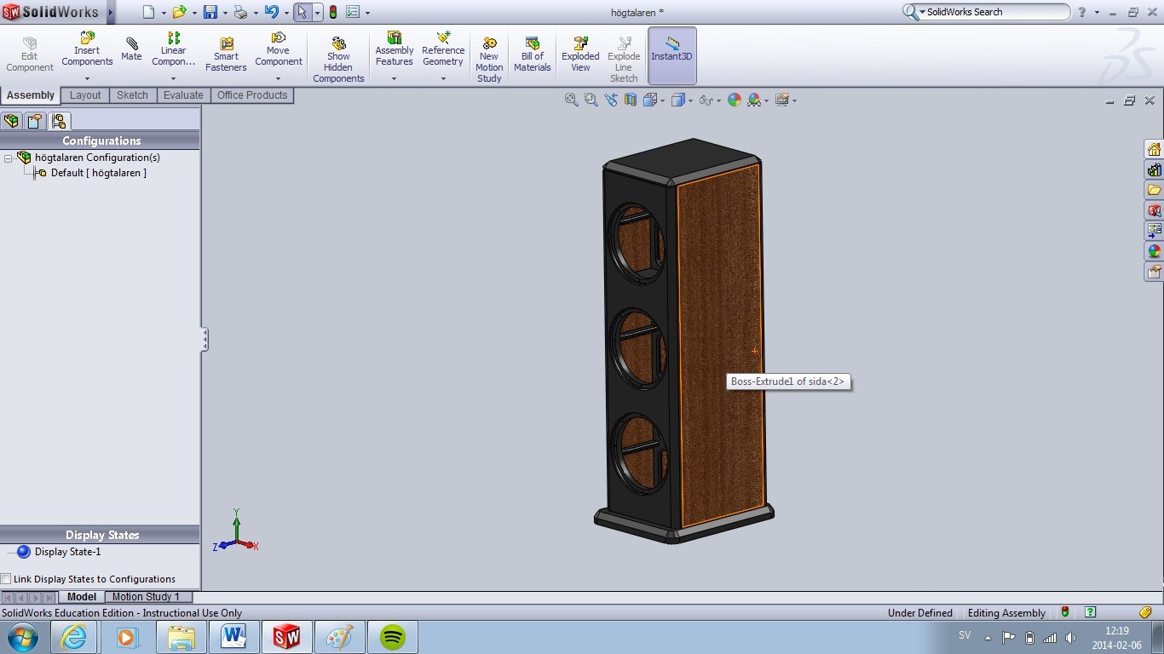Open the Smart Fasteners tool
Viewport: 1164px width, 654px height.
click(x=226, y=54)
